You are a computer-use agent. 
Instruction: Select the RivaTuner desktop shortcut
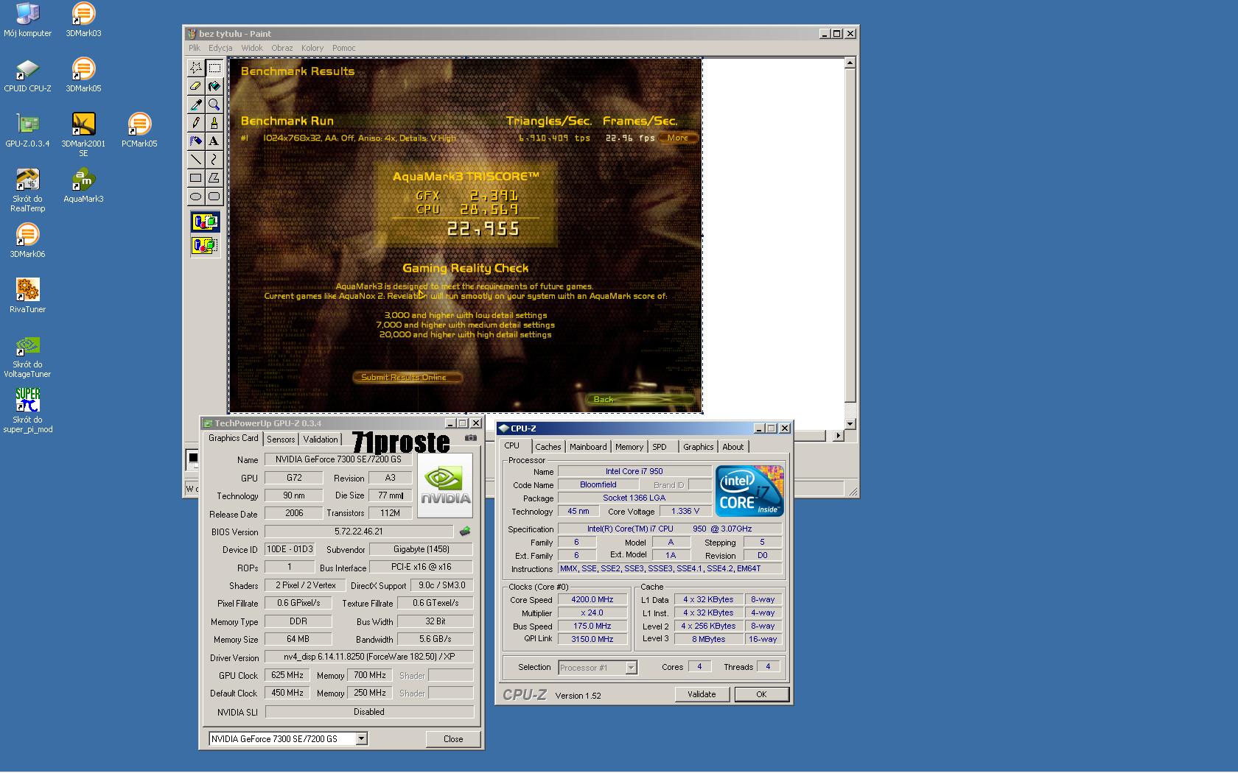pos(27,296)
